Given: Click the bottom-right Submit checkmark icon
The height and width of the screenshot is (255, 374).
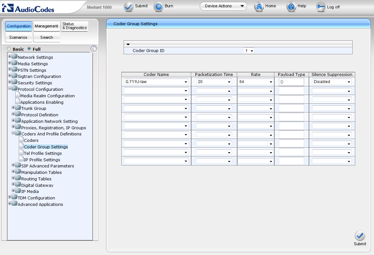Looking at the screenshot, I should [x=360, y=236].
